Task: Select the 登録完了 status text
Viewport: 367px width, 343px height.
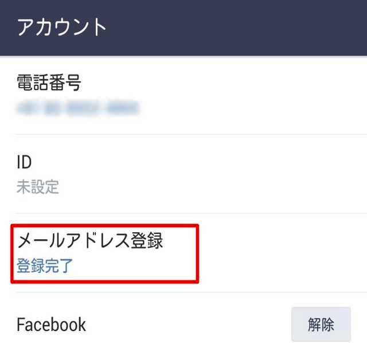Action: (45, 266)
